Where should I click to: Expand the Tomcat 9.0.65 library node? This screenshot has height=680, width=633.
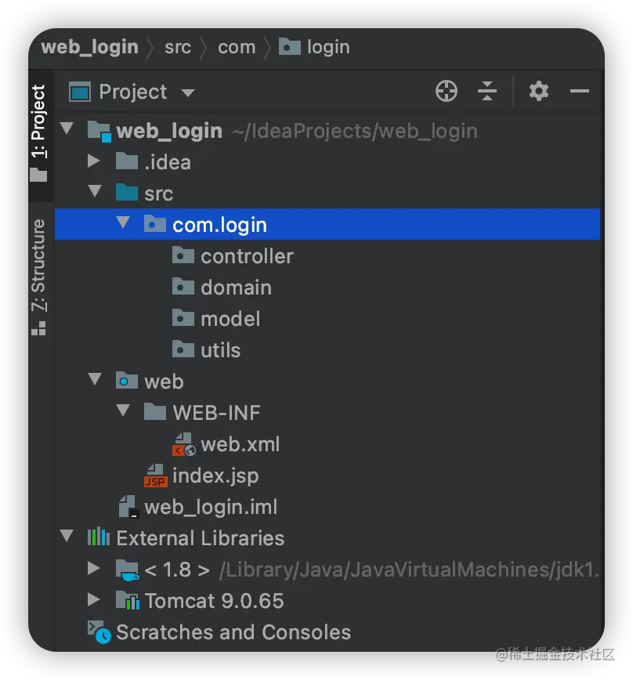[x=94, y=600]
